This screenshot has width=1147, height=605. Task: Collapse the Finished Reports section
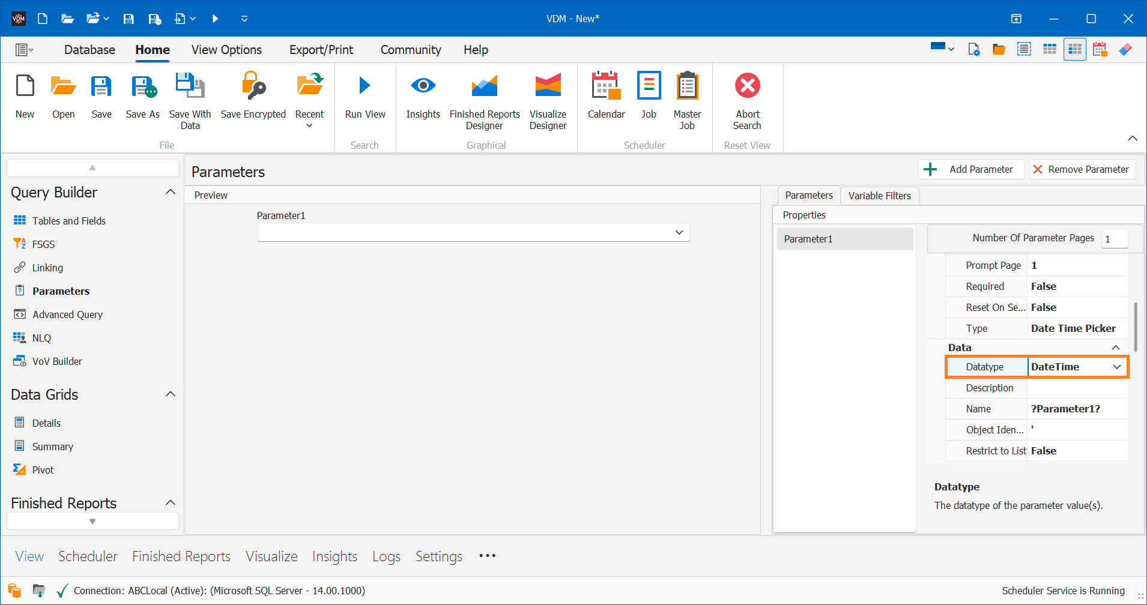click(x=171, y=503)
